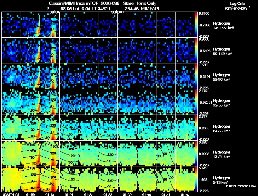
Task: Select the '038T01:03' time label
Action: coord(11,195)
